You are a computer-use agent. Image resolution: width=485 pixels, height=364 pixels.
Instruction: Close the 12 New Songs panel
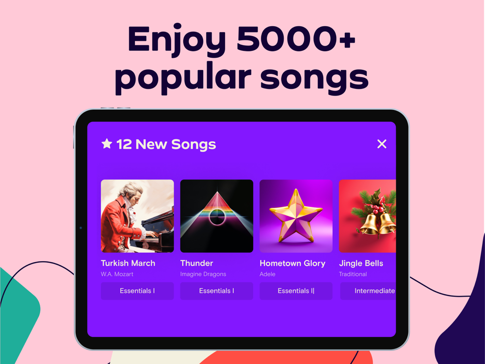382,144
